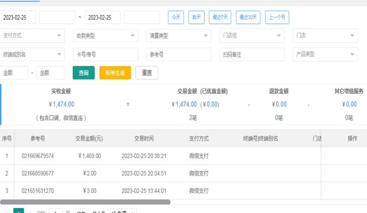Click the 扫码备注 input field

(x=252, y=55)
